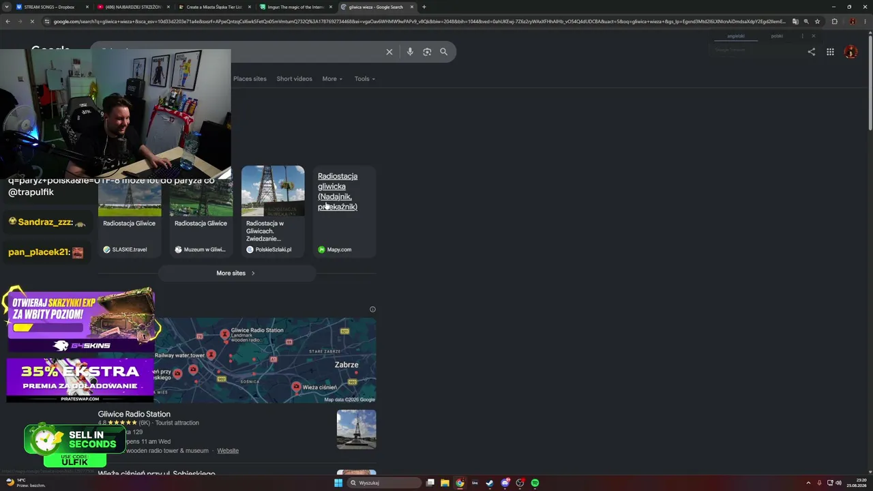The image size is (873, 491).
Task: Open the translate page icon in address bar
Action: tap(795, 21)
